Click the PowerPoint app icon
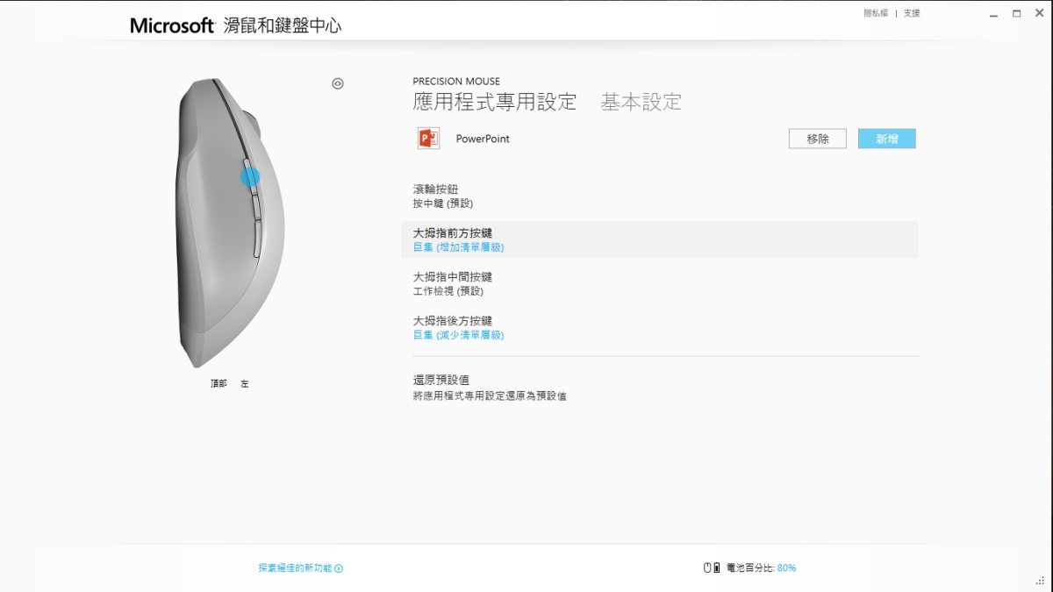 coord(428,139)
